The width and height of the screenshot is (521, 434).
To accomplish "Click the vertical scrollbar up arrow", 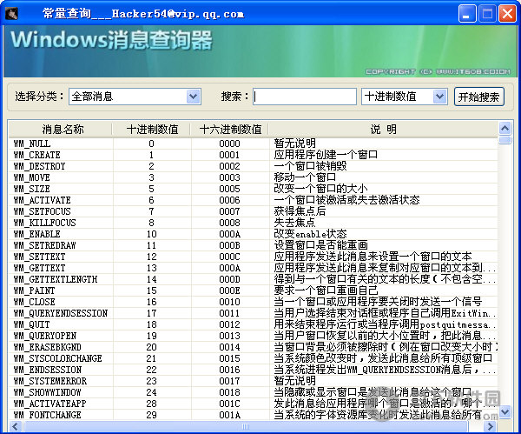I will point(505,128).
